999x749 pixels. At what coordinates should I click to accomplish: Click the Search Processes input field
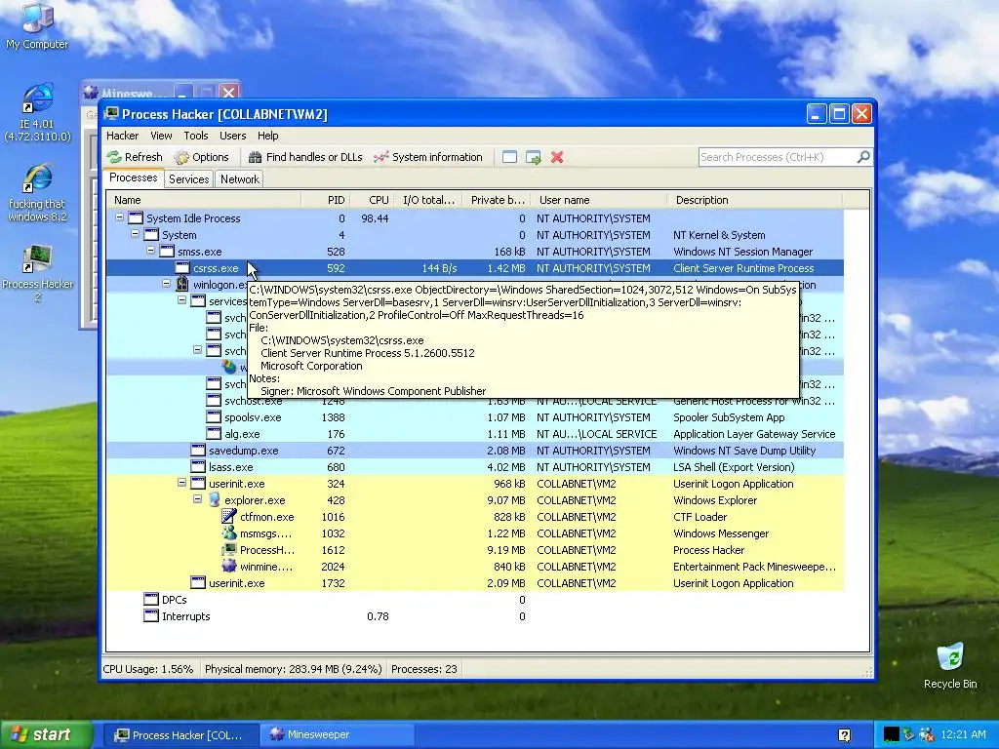tap(778, 157)
